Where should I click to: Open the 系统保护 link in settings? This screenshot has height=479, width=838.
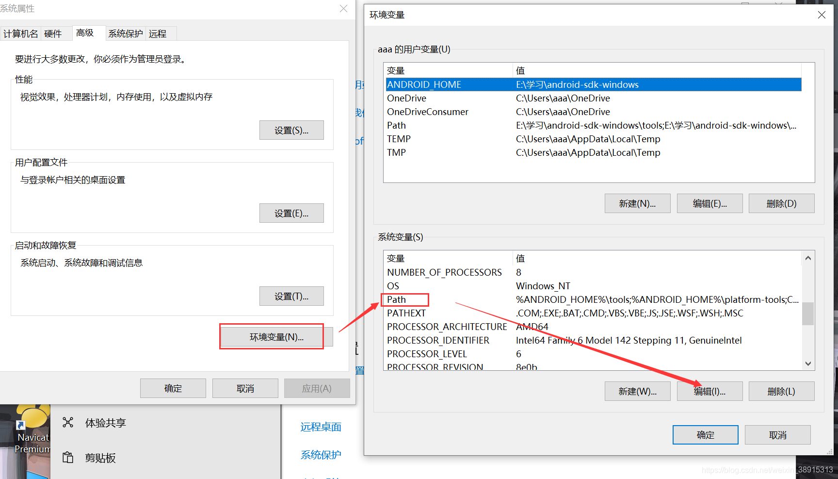tap(321, 455)
